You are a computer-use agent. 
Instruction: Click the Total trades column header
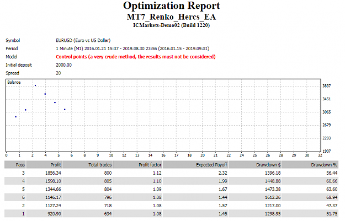[x=88, y=165]
